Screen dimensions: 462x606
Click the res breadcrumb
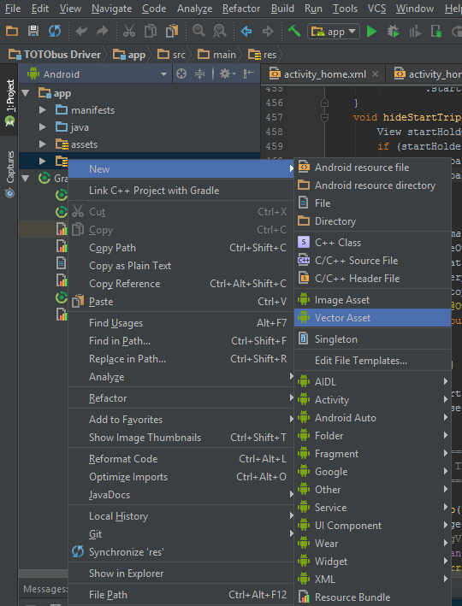(263, 55)
